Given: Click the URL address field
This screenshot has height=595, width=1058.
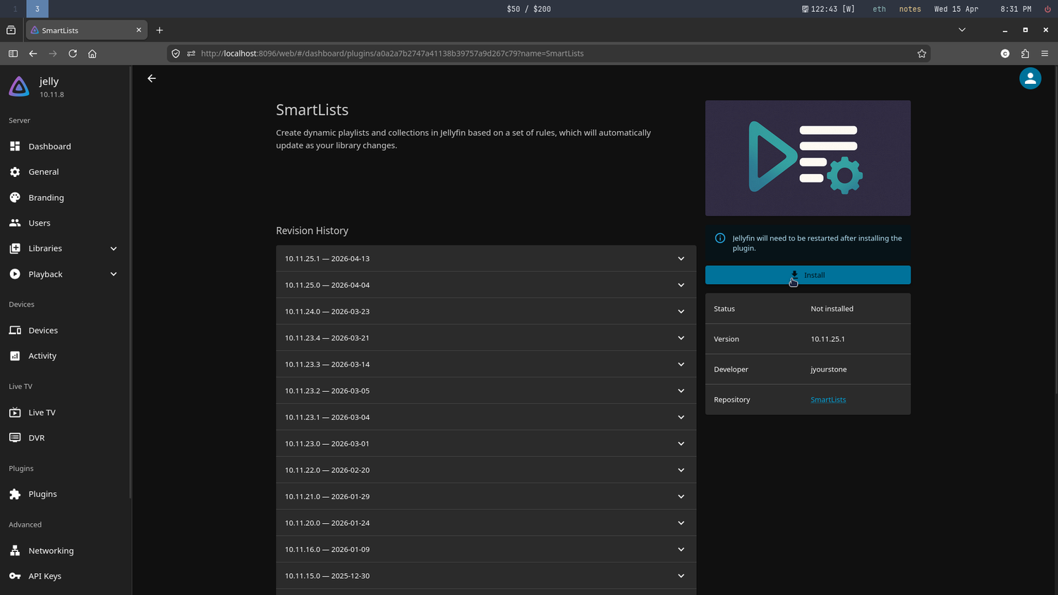Looking at the screenshot, I should [x=550, y=54].
